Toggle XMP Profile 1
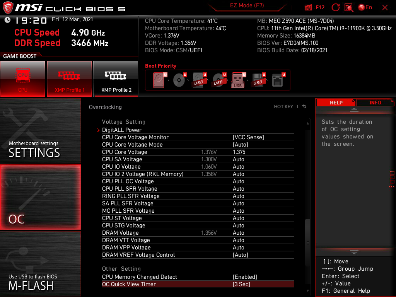The width and height of the screenshot is (396, 297). (69, 79)
